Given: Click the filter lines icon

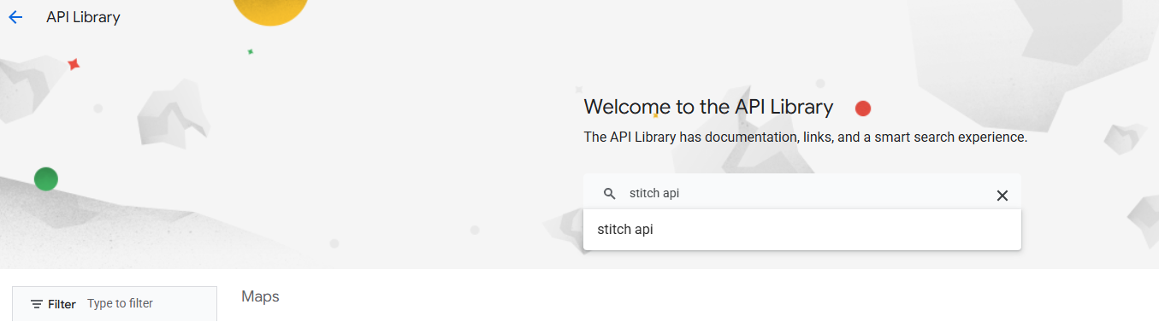Looking at the screenshot, I should tap(37, 304).
